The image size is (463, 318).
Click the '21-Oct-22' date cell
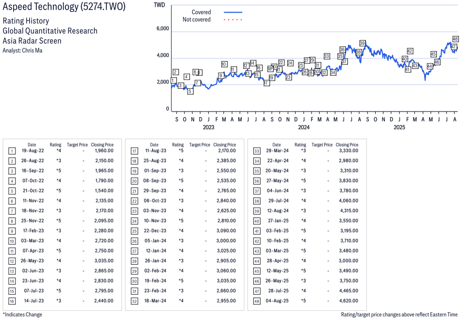click(x=33, y=191)
